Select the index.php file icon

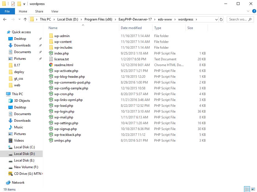51,53
